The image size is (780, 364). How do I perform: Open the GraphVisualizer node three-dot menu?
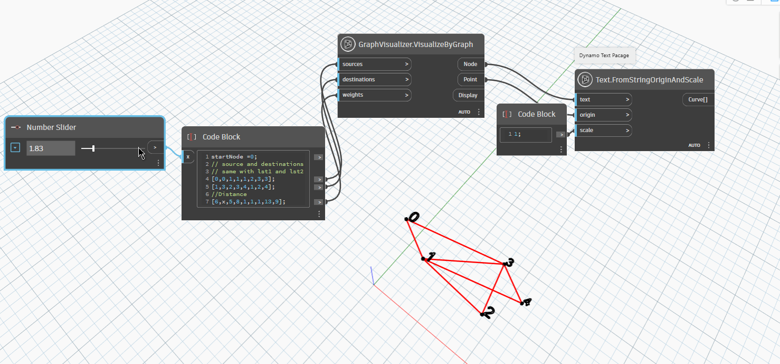click(x=479, y=112)
